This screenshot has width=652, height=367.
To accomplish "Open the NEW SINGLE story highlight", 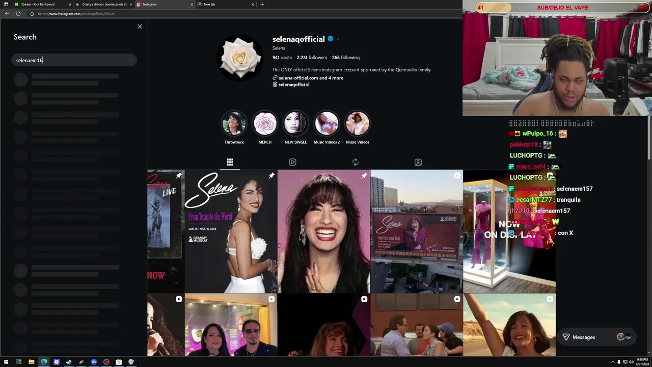I will [295, 127].
